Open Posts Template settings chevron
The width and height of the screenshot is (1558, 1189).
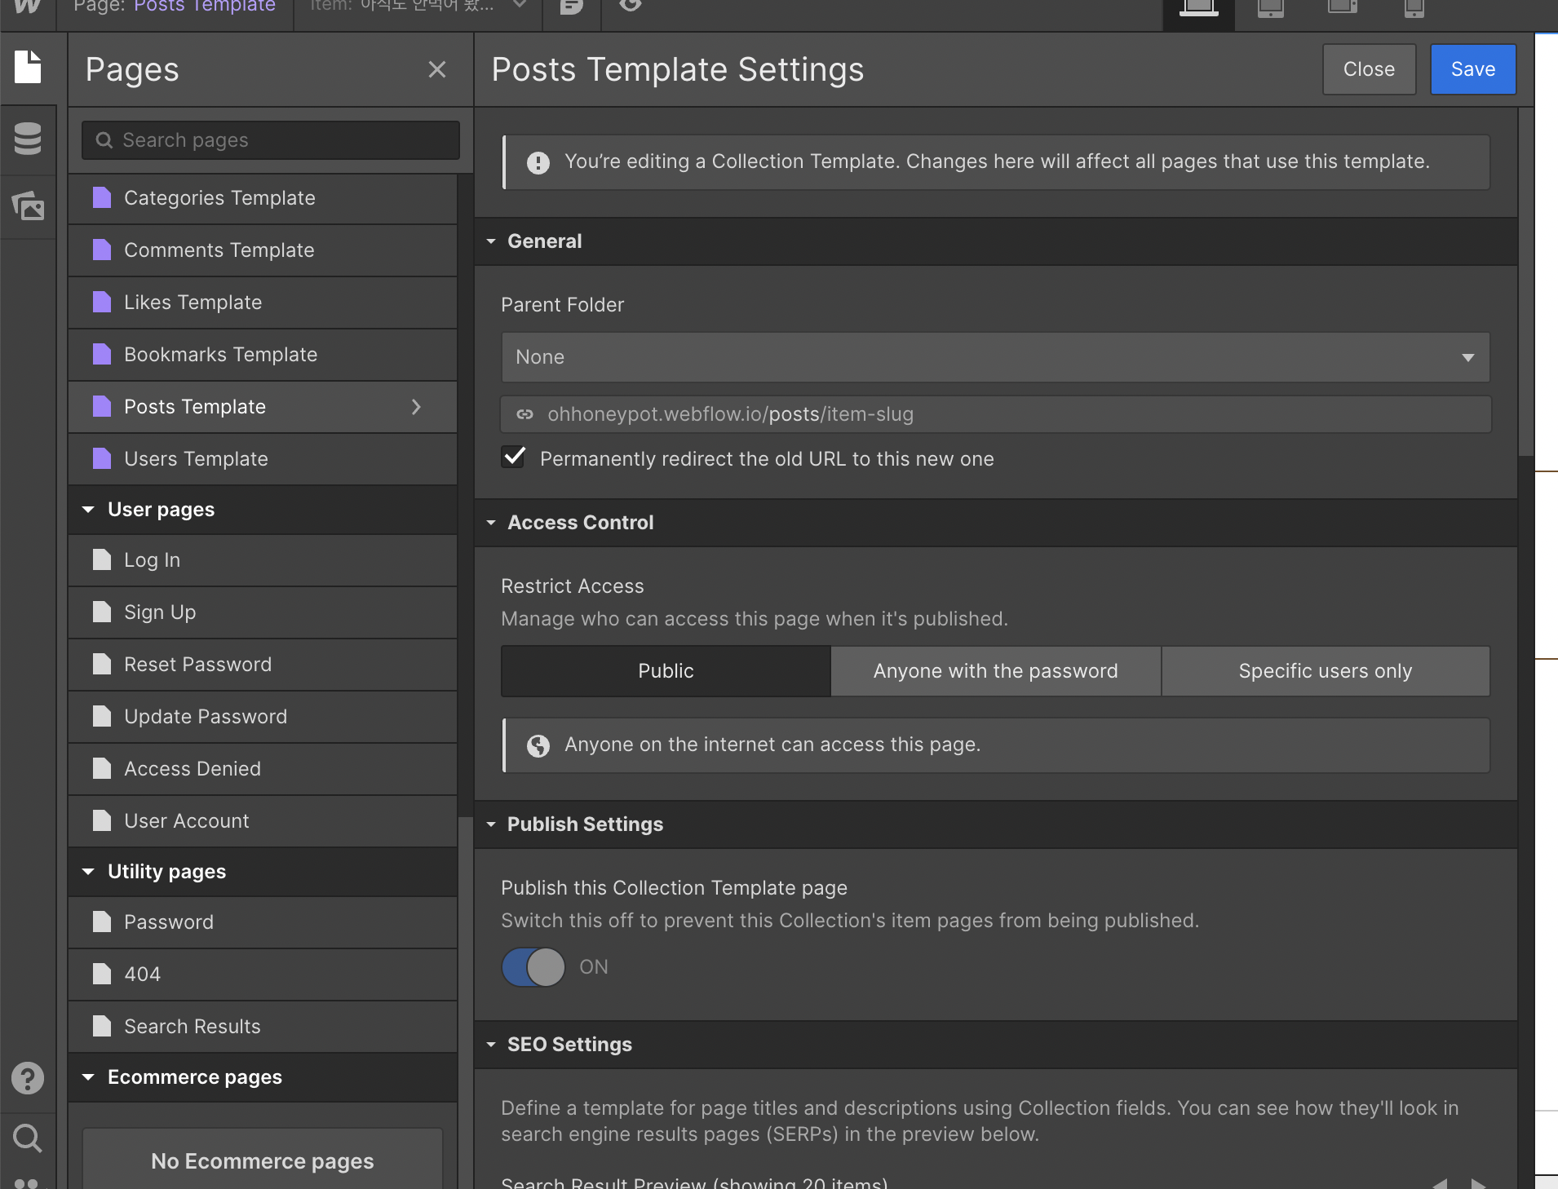(416, 406)
